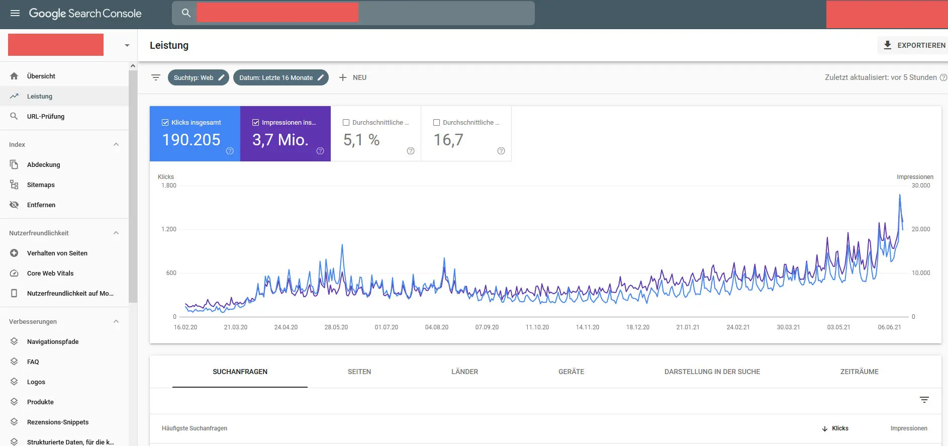Screen dimensions: 948x446
Task: Open the hamburger navigation menu
Action: (x=15, y=13)
